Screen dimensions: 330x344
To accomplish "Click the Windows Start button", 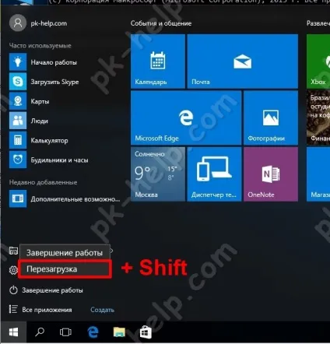I will point(13,332).
